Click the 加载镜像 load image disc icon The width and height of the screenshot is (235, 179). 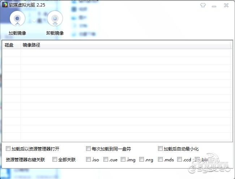(x=17, y=18)
